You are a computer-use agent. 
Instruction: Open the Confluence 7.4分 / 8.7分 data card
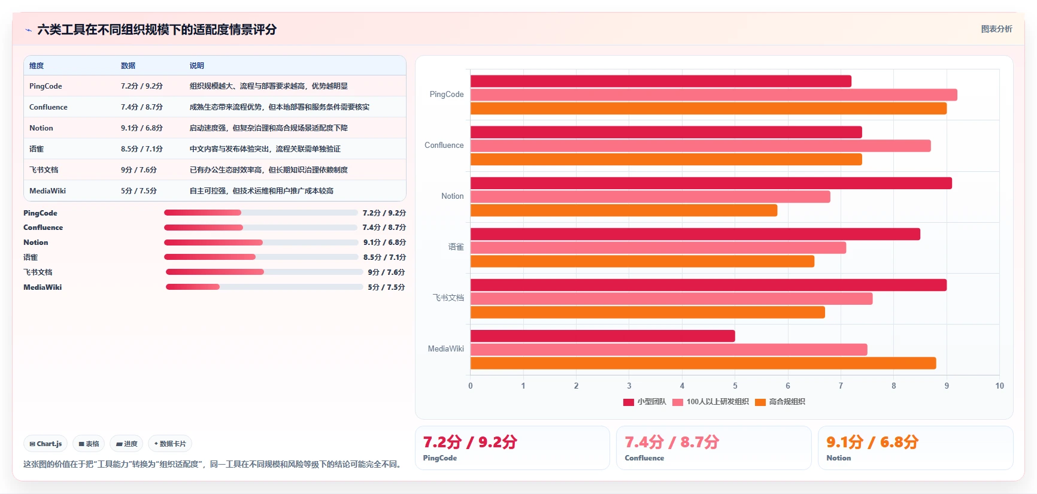coord(714,448)
